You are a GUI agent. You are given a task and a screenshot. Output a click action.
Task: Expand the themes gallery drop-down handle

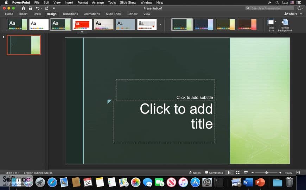[82, 32]
